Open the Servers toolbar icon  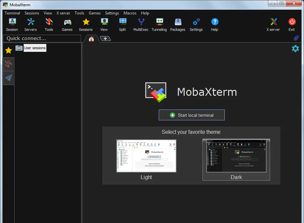click(31, 25)
